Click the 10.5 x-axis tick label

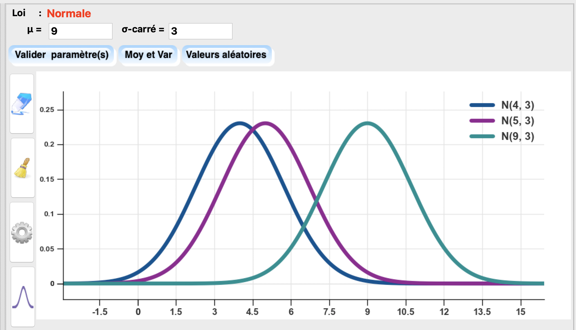tap(405, 312)
